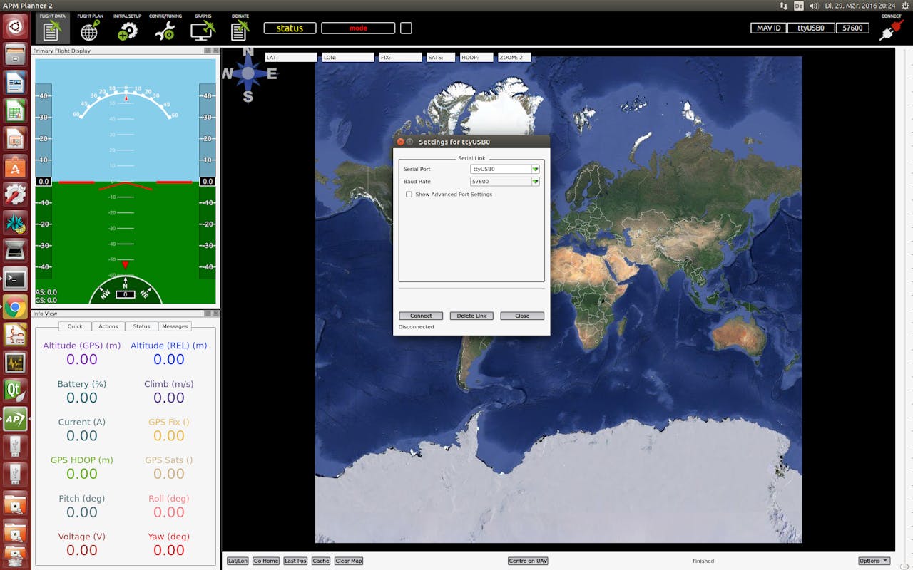Expand the Serial Port dropdown
The height and width of the screenshot is (570, 913).
click(x=535, y=170)
